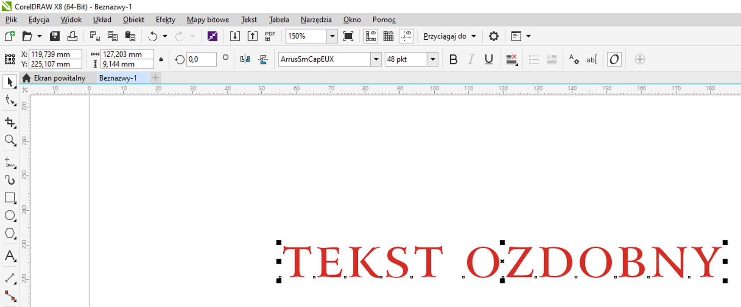This screenshot has width=741, height=307.
Task: Toggle bullet list formatting
Action: (x=534, y=59)
